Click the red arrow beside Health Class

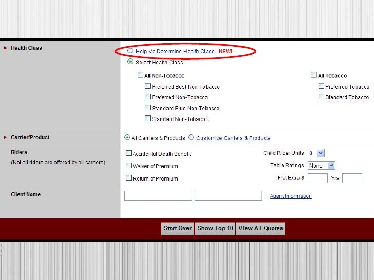6,48
